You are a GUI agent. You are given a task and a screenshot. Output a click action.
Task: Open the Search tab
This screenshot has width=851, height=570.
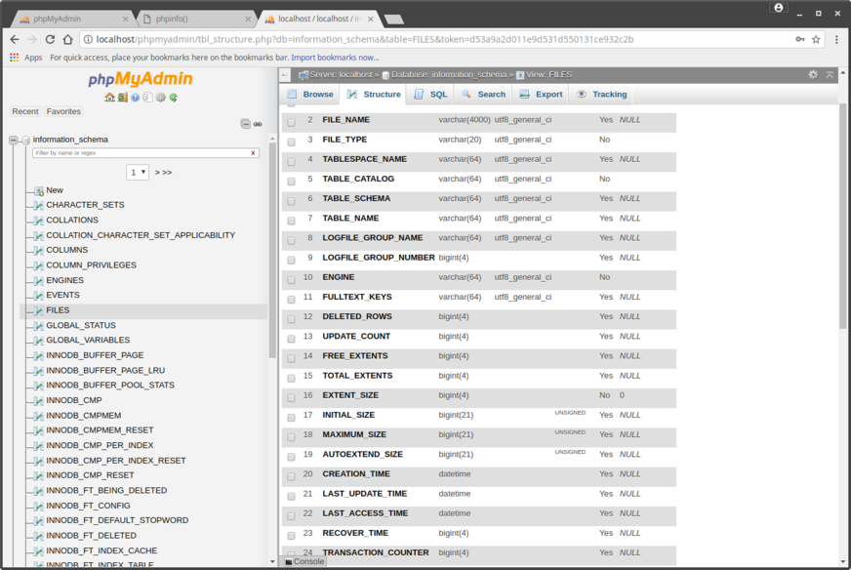484,95
